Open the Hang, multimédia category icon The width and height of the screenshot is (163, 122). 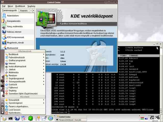[x=4, y=26]
